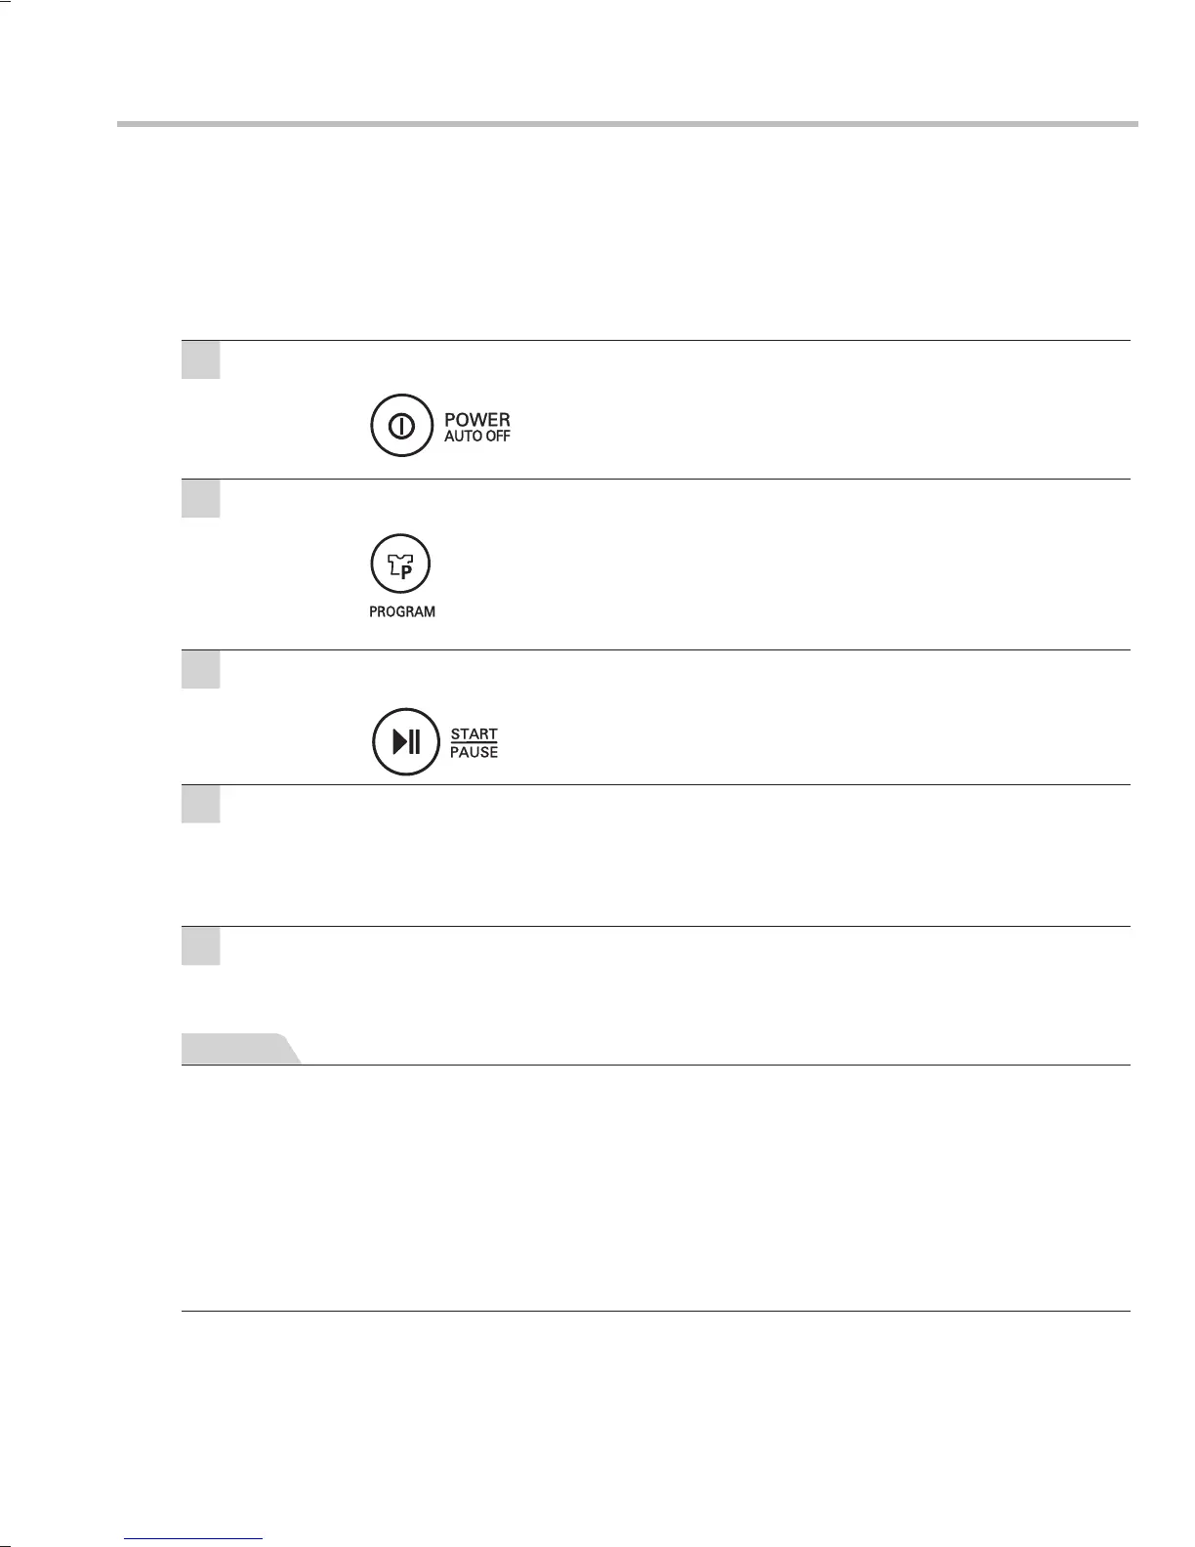
Task: Click the circular Power button icon
Action: click(401, 426)
